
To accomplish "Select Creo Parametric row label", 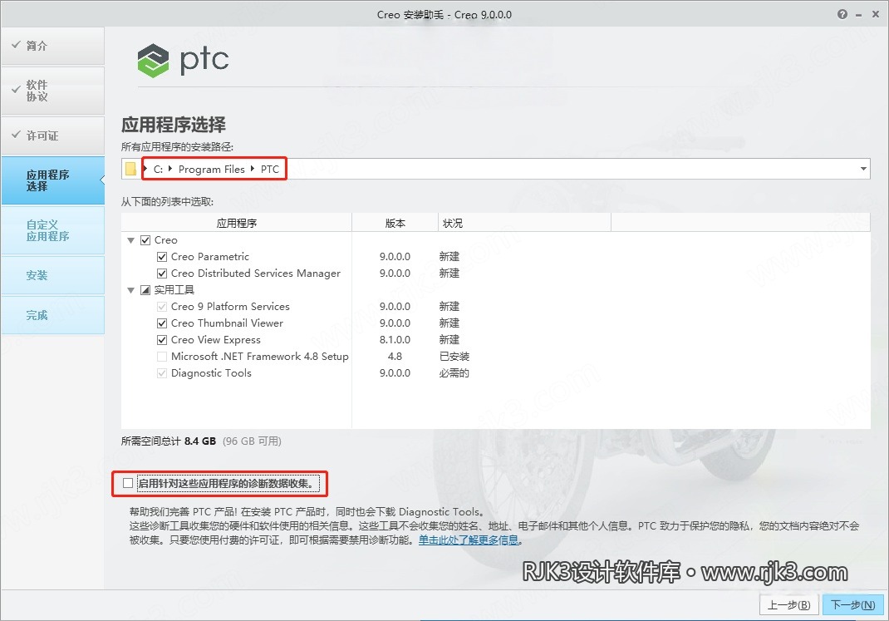I will point(209,257).
